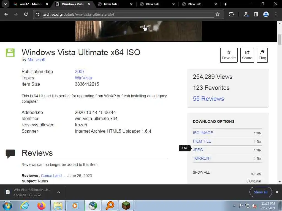This screenshot has width=282, height=211.
Task: Click the page vertical scrollbar thumb
Action: [x=280, y=40]
